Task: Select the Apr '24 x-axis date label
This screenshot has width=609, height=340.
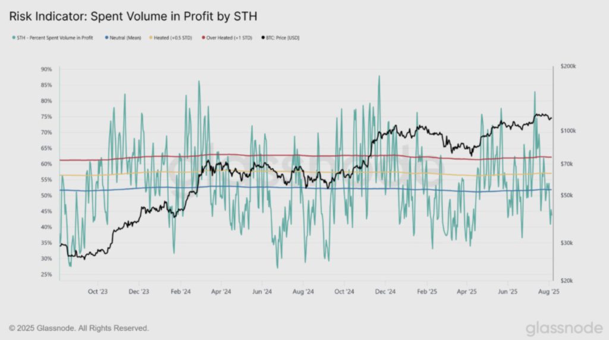Action: [x=221, y=292]
